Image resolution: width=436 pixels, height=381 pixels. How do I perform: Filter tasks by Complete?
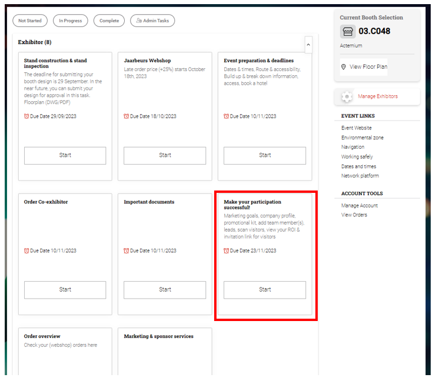pos(109,21)
